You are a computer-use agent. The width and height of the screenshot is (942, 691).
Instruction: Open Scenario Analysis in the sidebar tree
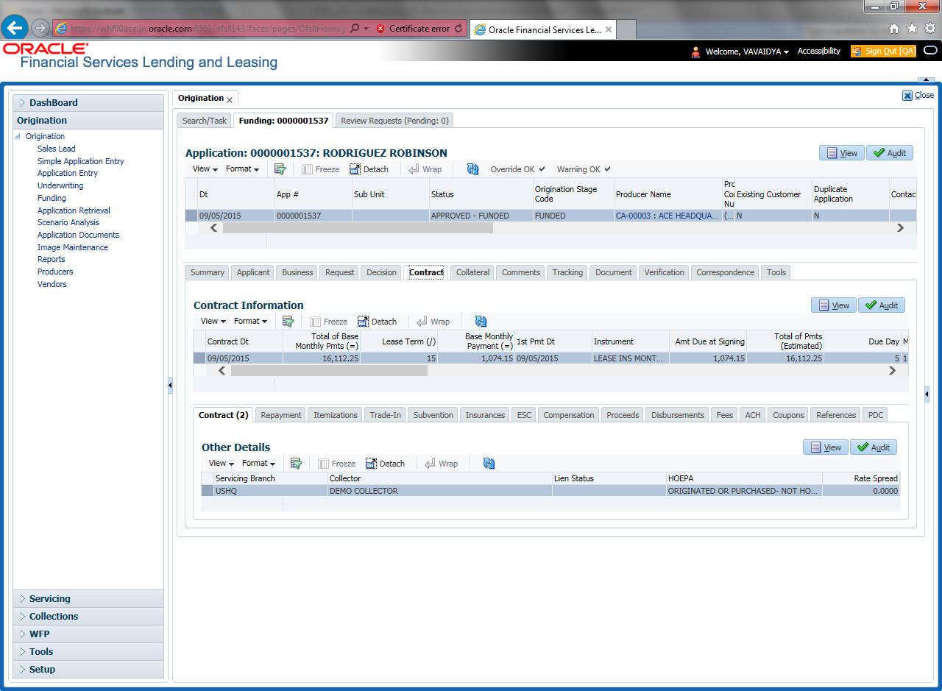tap(68, 222)
